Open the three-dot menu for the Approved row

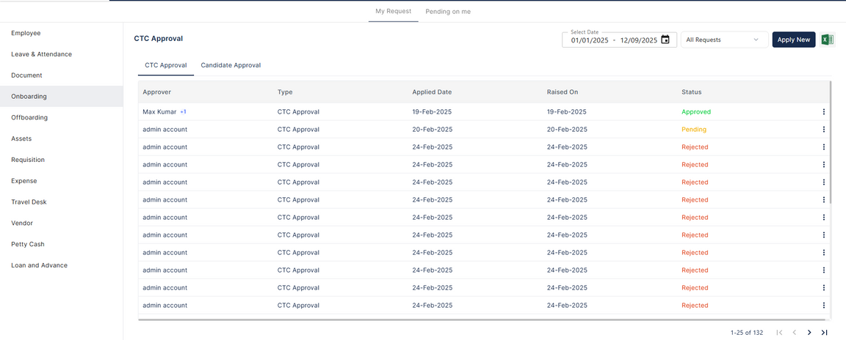tap(823, 112)
